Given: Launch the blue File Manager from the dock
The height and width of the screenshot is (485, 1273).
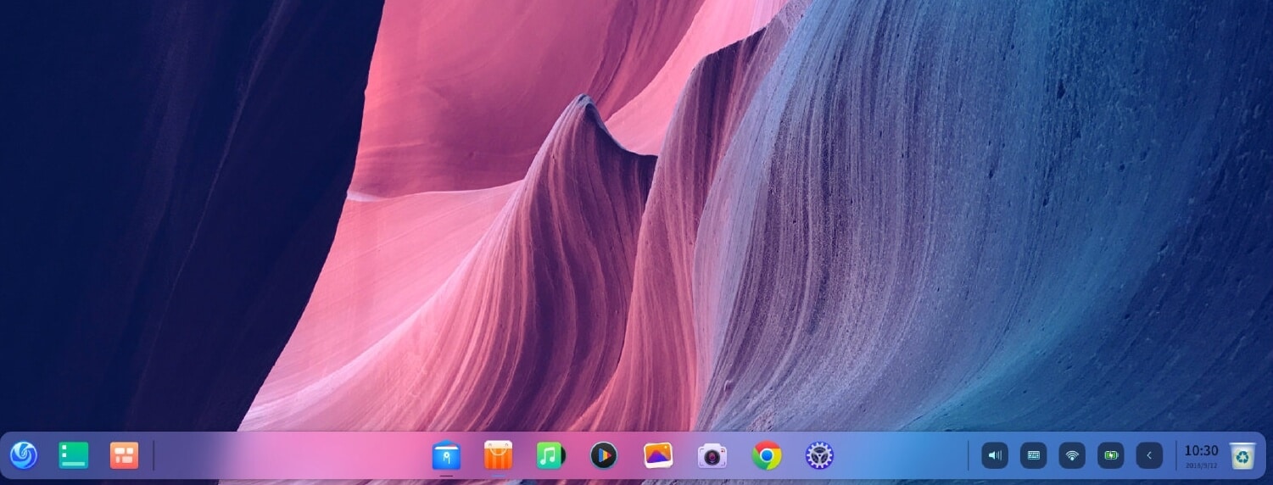Looking at the screenshot, I should 446,456.
